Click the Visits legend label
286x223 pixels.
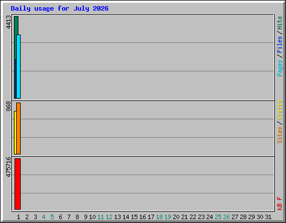(279, 110)
